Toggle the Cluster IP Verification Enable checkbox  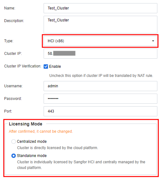tap(46, 66)
